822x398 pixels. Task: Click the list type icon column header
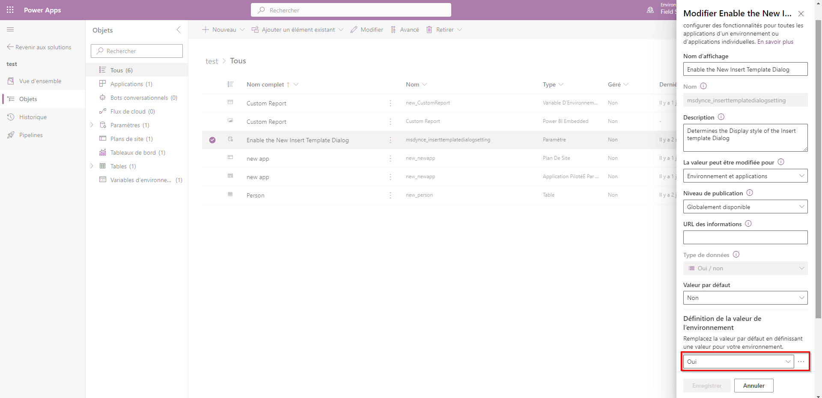pos(230,84)
